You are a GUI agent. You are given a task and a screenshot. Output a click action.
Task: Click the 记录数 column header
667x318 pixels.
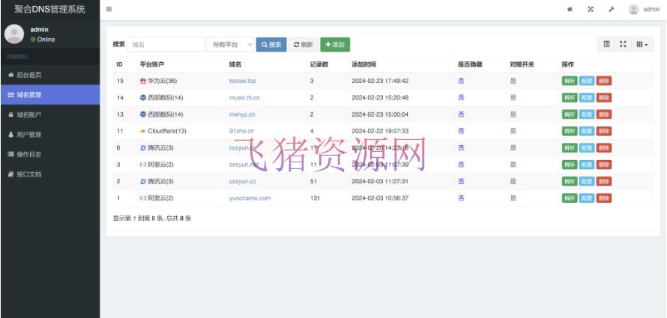(319, 64)
